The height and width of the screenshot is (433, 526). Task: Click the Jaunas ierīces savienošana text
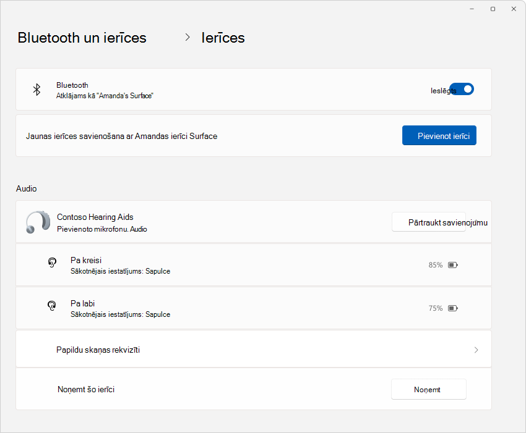[121, 137]
